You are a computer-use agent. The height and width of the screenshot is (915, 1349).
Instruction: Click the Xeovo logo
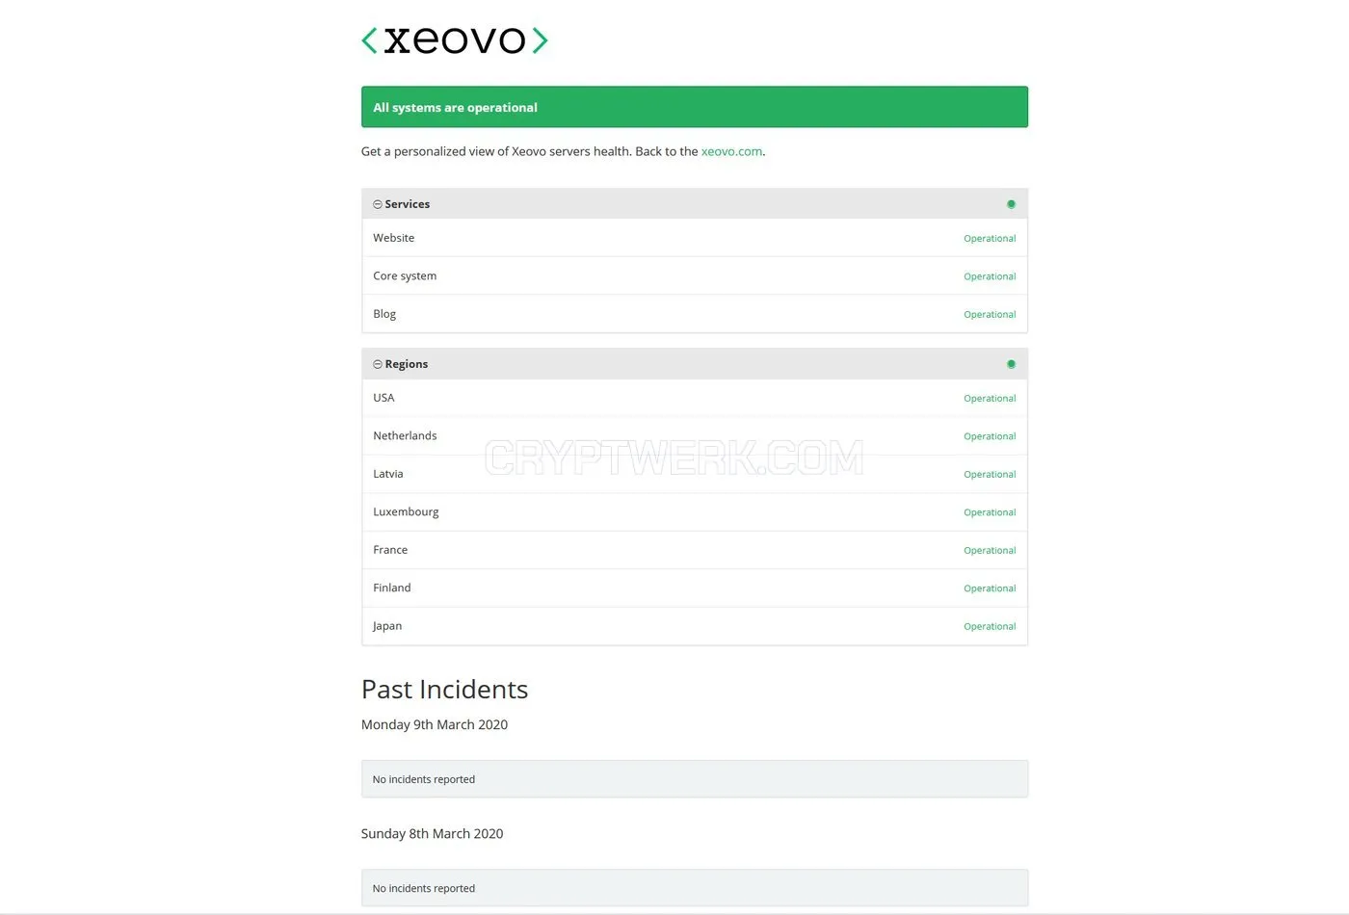(x=454, y=40)
